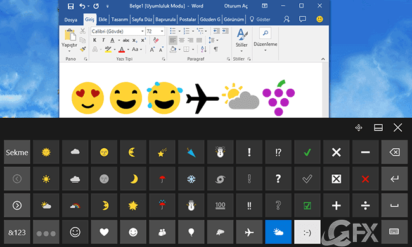Insert the full moon face emoji
The image size is (412, 247).
point(104,152)
